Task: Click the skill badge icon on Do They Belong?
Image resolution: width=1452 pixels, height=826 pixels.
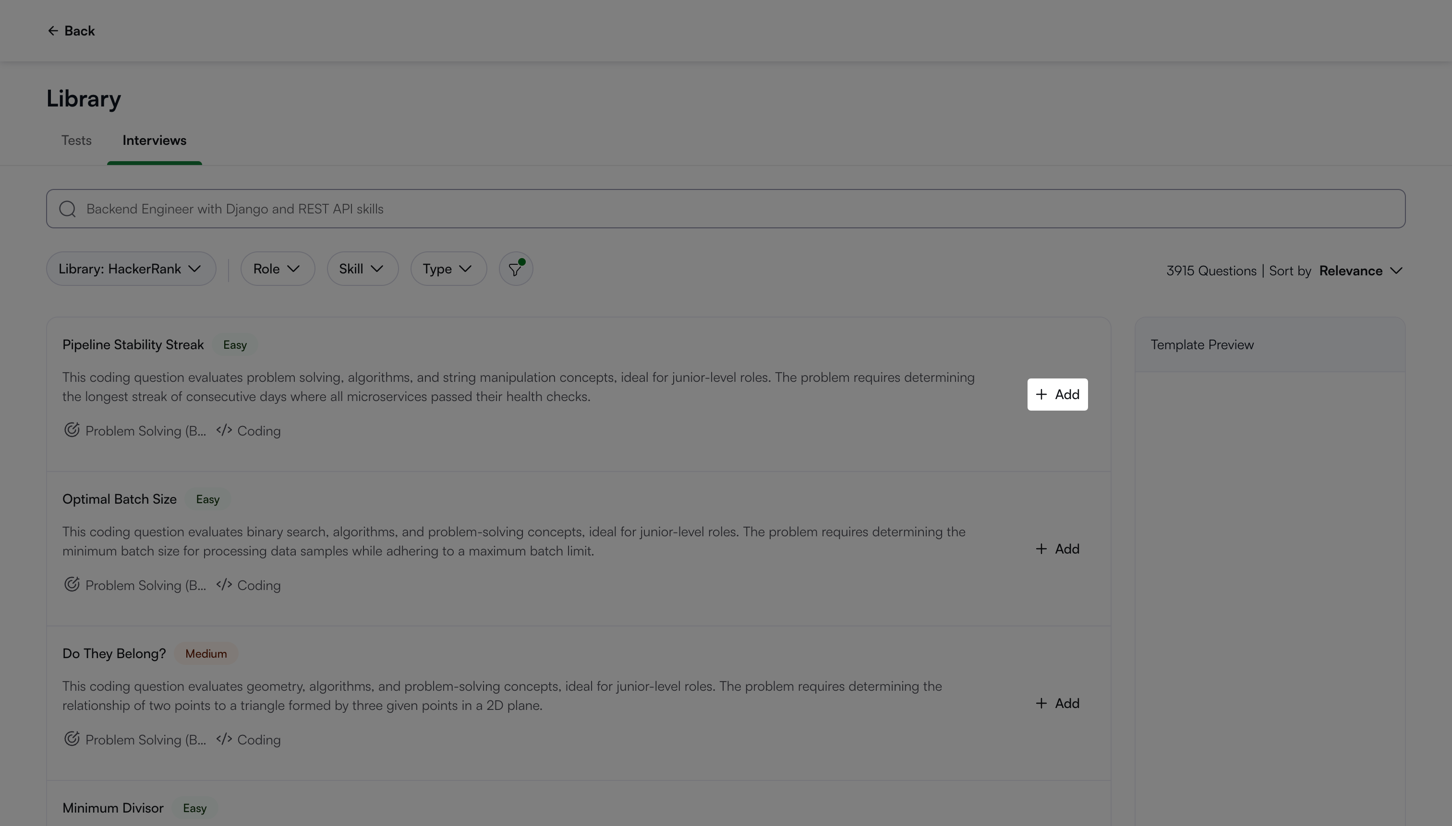Action: pyautogui.click(x=72, y=739)
